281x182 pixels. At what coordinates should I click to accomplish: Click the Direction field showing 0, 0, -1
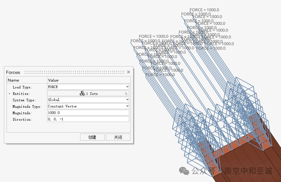point(88,119)
